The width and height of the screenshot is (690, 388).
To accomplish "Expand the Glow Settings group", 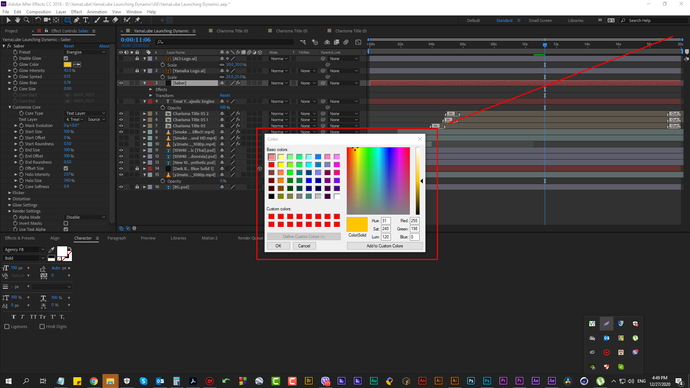I will point(10,205).
